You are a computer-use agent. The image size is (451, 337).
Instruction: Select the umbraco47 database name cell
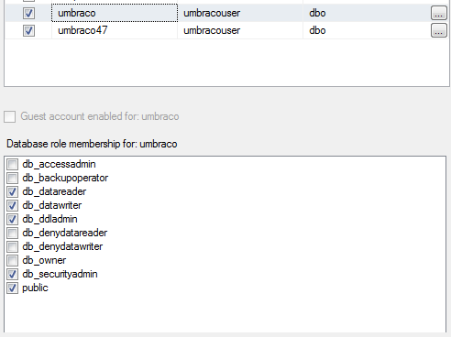pos(115,30)
